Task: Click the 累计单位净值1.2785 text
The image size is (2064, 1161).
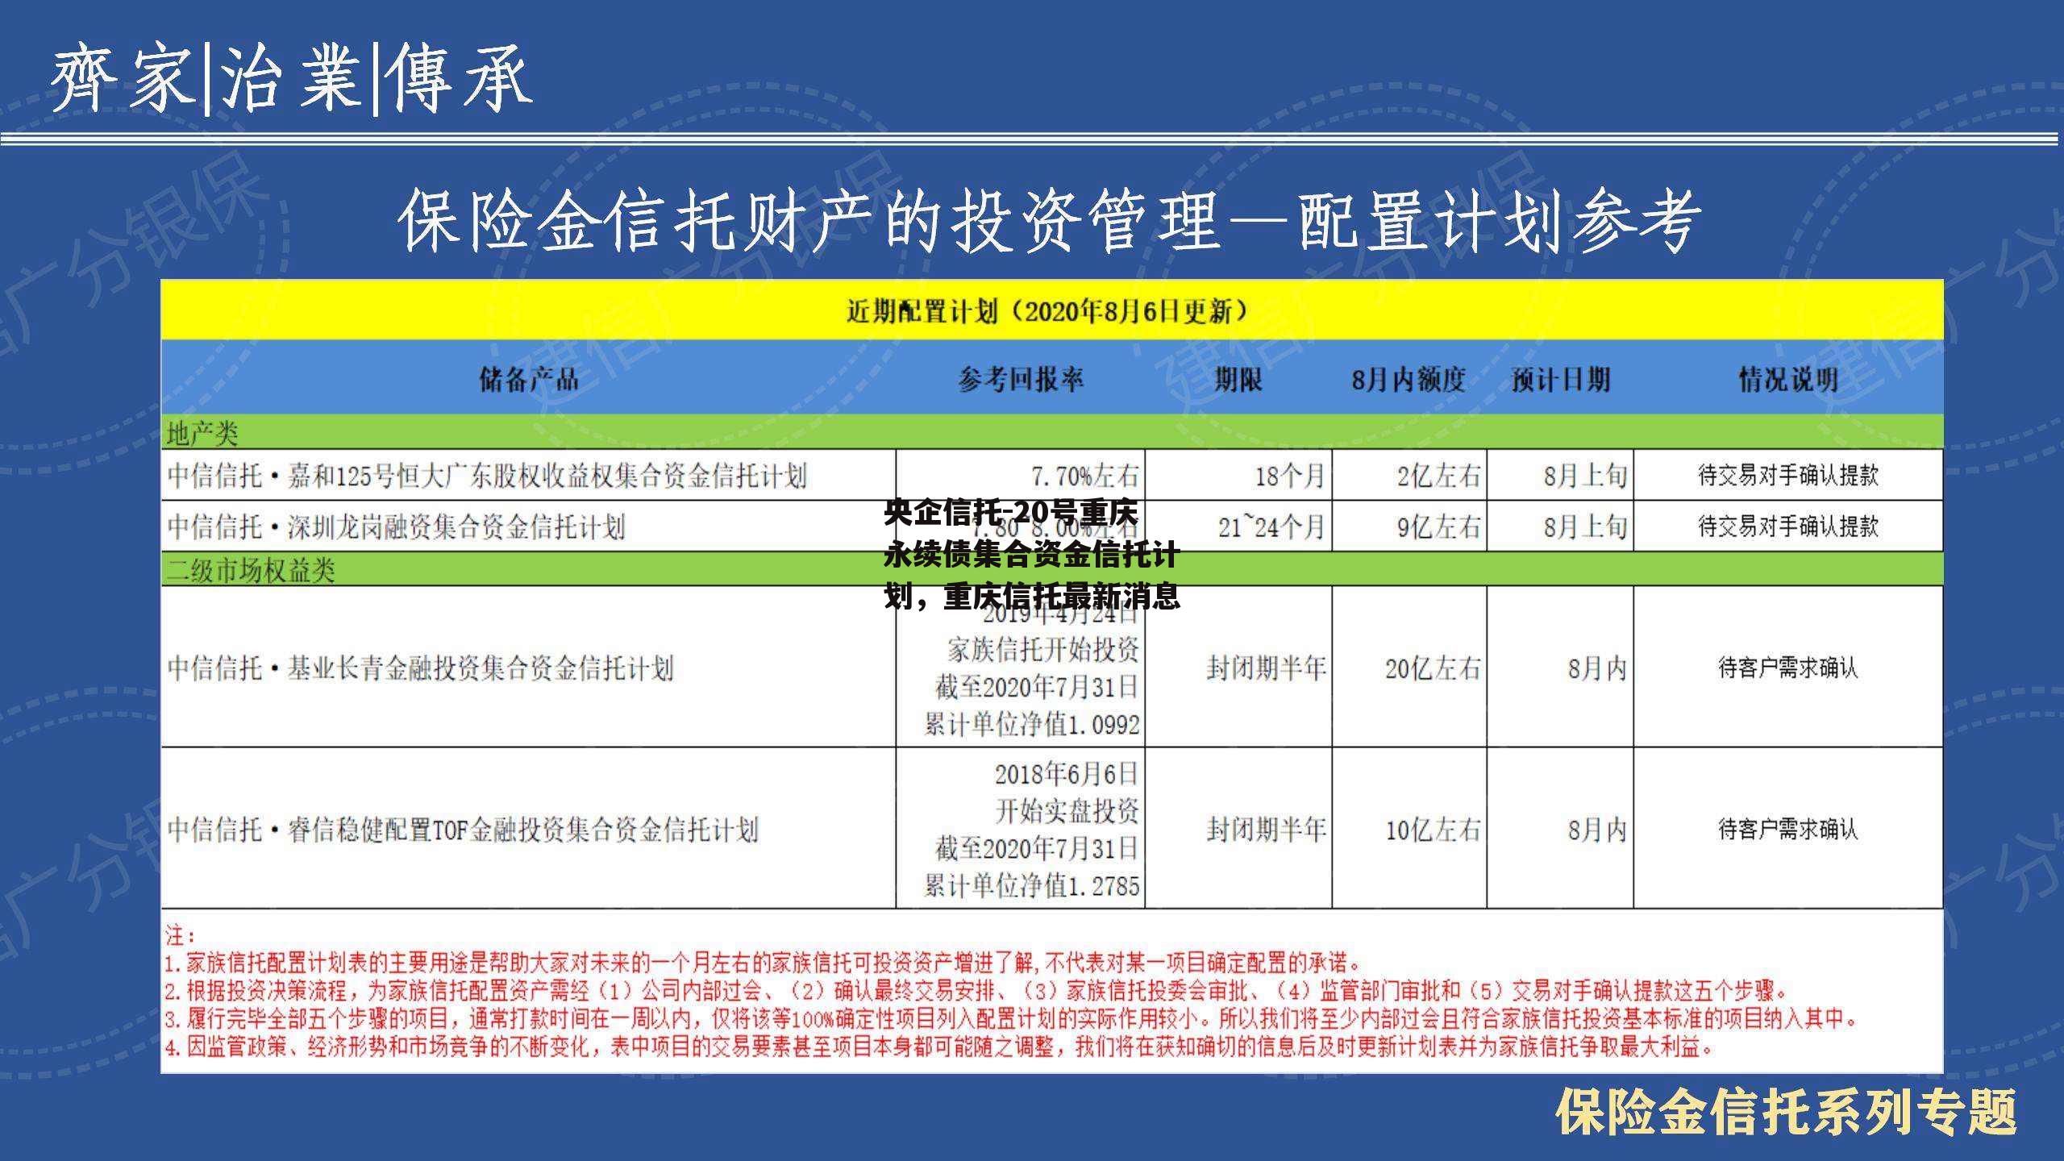Action: pyautogui.click(x=1032, y=885)
